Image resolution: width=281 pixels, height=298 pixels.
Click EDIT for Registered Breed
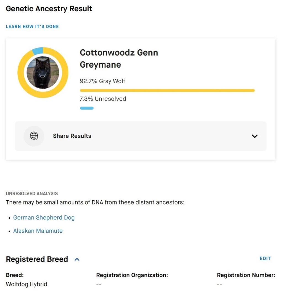pyautogui.click(x=265, y=259)
